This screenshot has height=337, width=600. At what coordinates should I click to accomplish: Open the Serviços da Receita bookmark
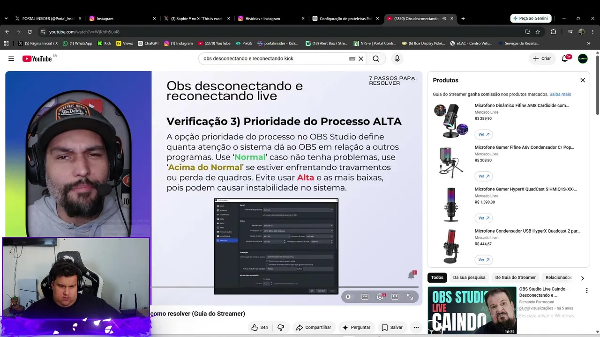(x=518, y=44)
